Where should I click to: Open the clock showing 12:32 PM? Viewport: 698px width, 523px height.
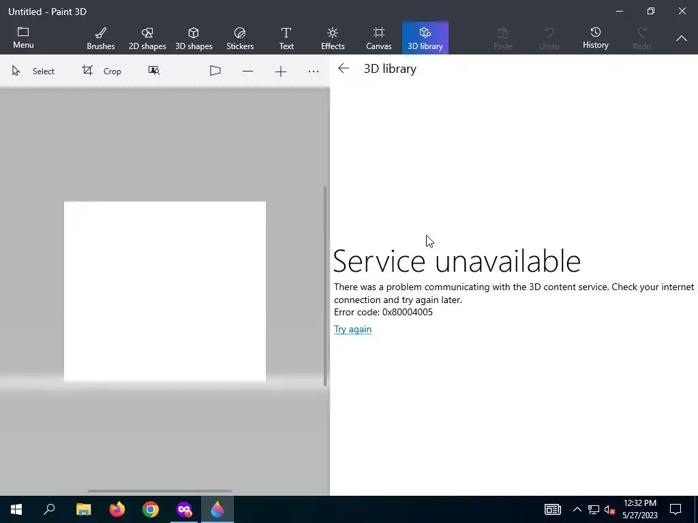(639, 509)
